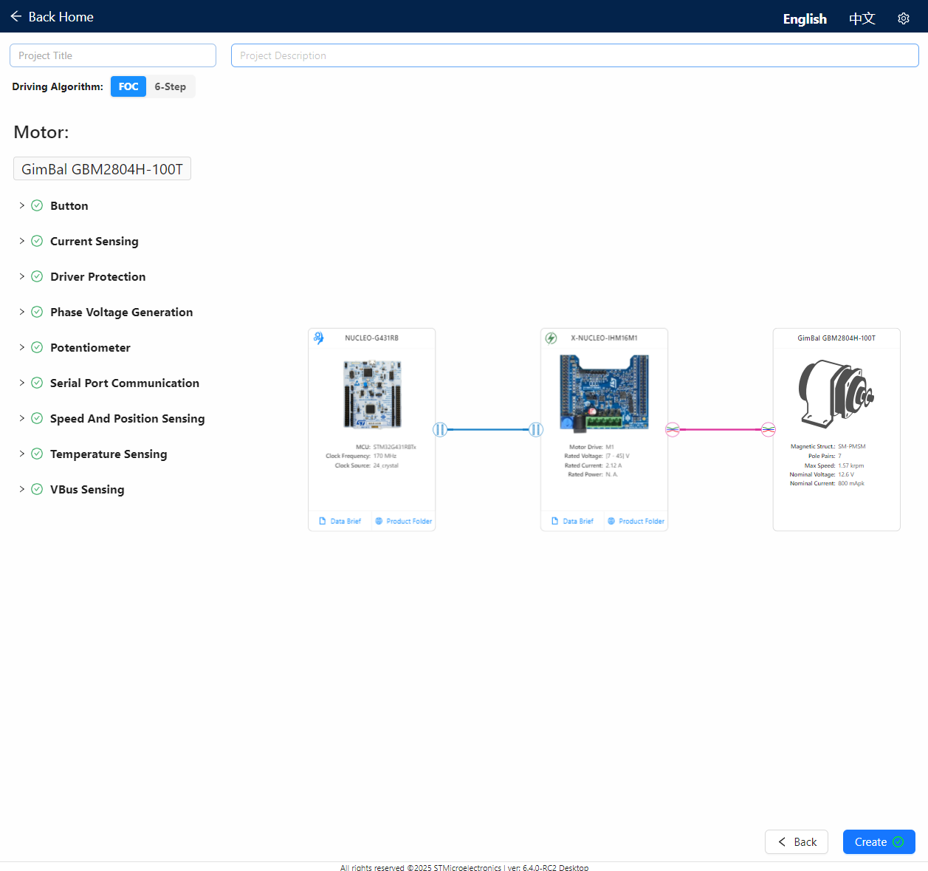The width and height of the screenshot is (928, 871).
Task: Switch language to 中文
Action: [x=862, y=18]
